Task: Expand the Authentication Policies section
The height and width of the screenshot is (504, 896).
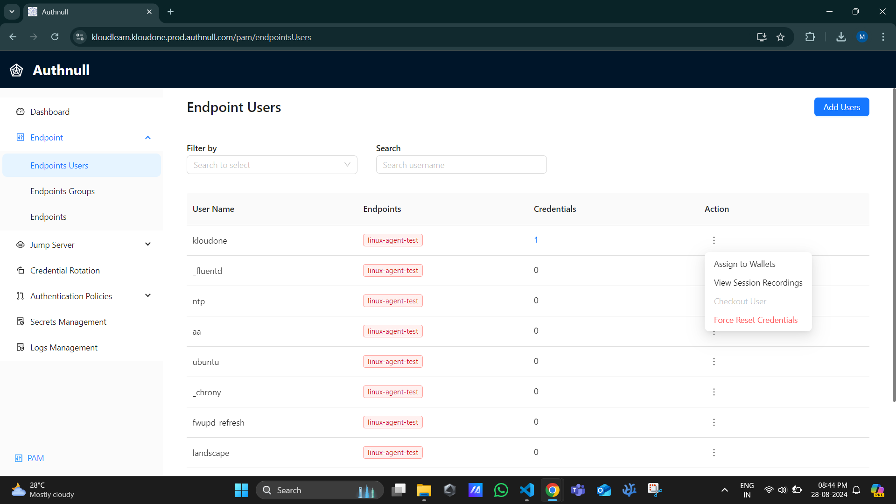Action: pyautogui.click(x=147, y=295)
